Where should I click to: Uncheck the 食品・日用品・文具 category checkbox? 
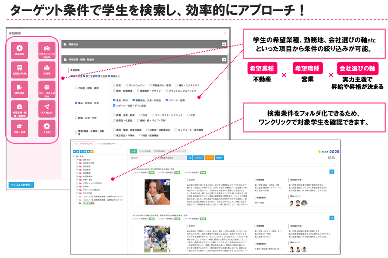pyautogui.click(x=76, y=103)
